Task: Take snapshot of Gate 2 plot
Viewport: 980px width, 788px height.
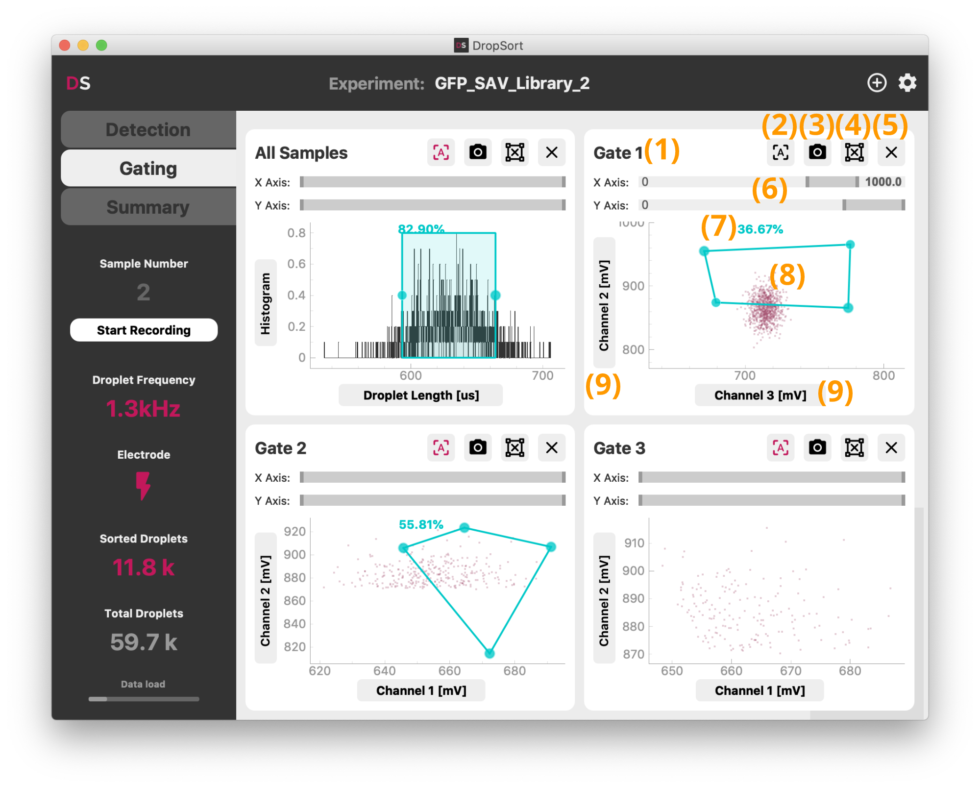Action: [x=478, y=447]
